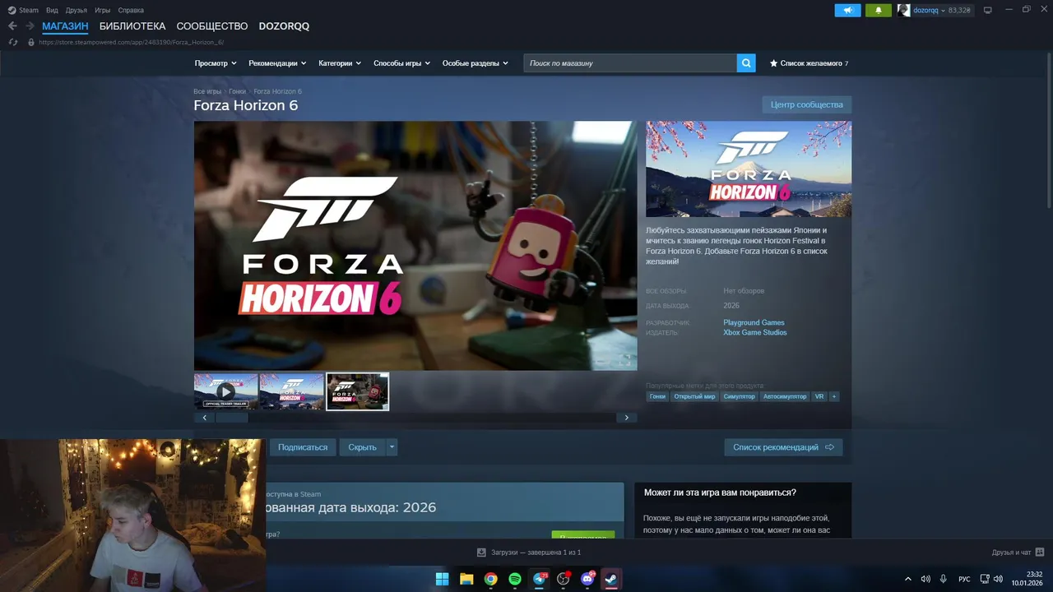Open OBS Studio from the taskbar

point(564,579)
